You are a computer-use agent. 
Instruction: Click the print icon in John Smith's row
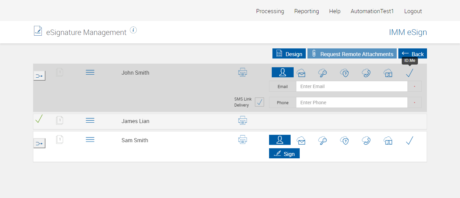(242, 72)
